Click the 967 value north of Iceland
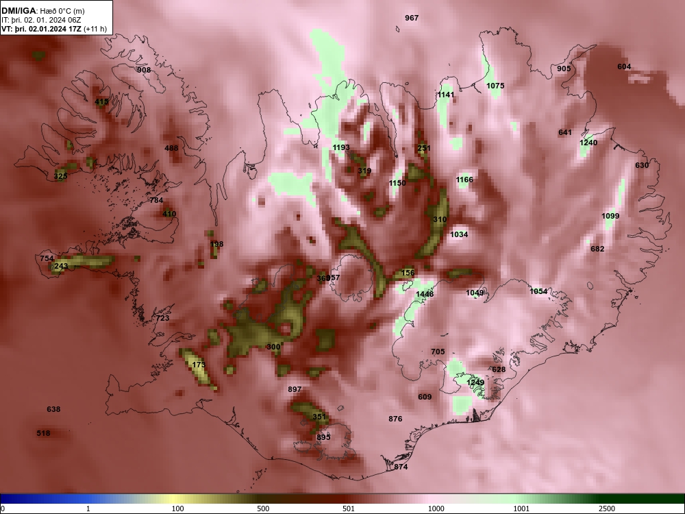Screen dimensions: 685x514 click(412, 18)
